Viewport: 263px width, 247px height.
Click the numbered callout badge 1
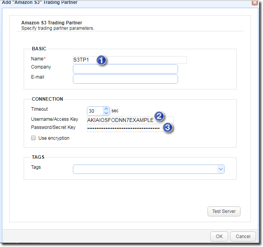[102, 60]
